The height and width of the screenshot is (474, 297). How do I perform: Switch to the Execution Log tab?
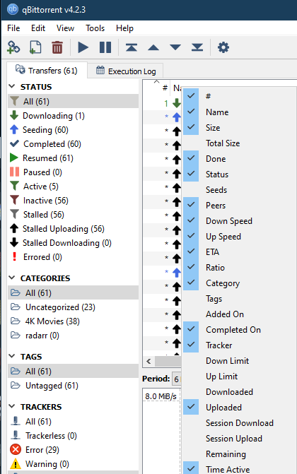tap(126, 71)
